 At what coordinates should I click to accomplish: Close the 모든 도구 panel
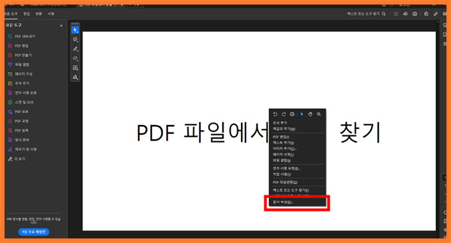point(61,26)
